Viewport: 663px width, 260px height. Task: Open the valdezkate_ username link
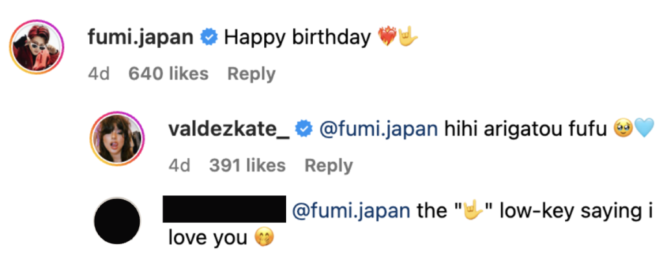click(228, 130)
